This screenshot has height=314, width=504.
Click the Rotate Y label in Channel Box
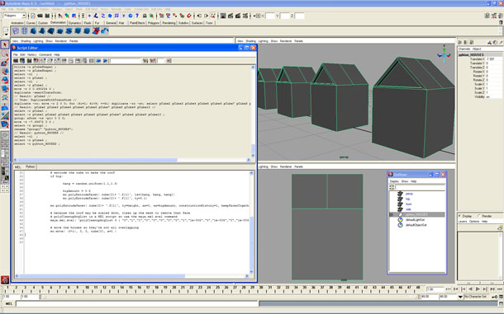tap(478, 76)
